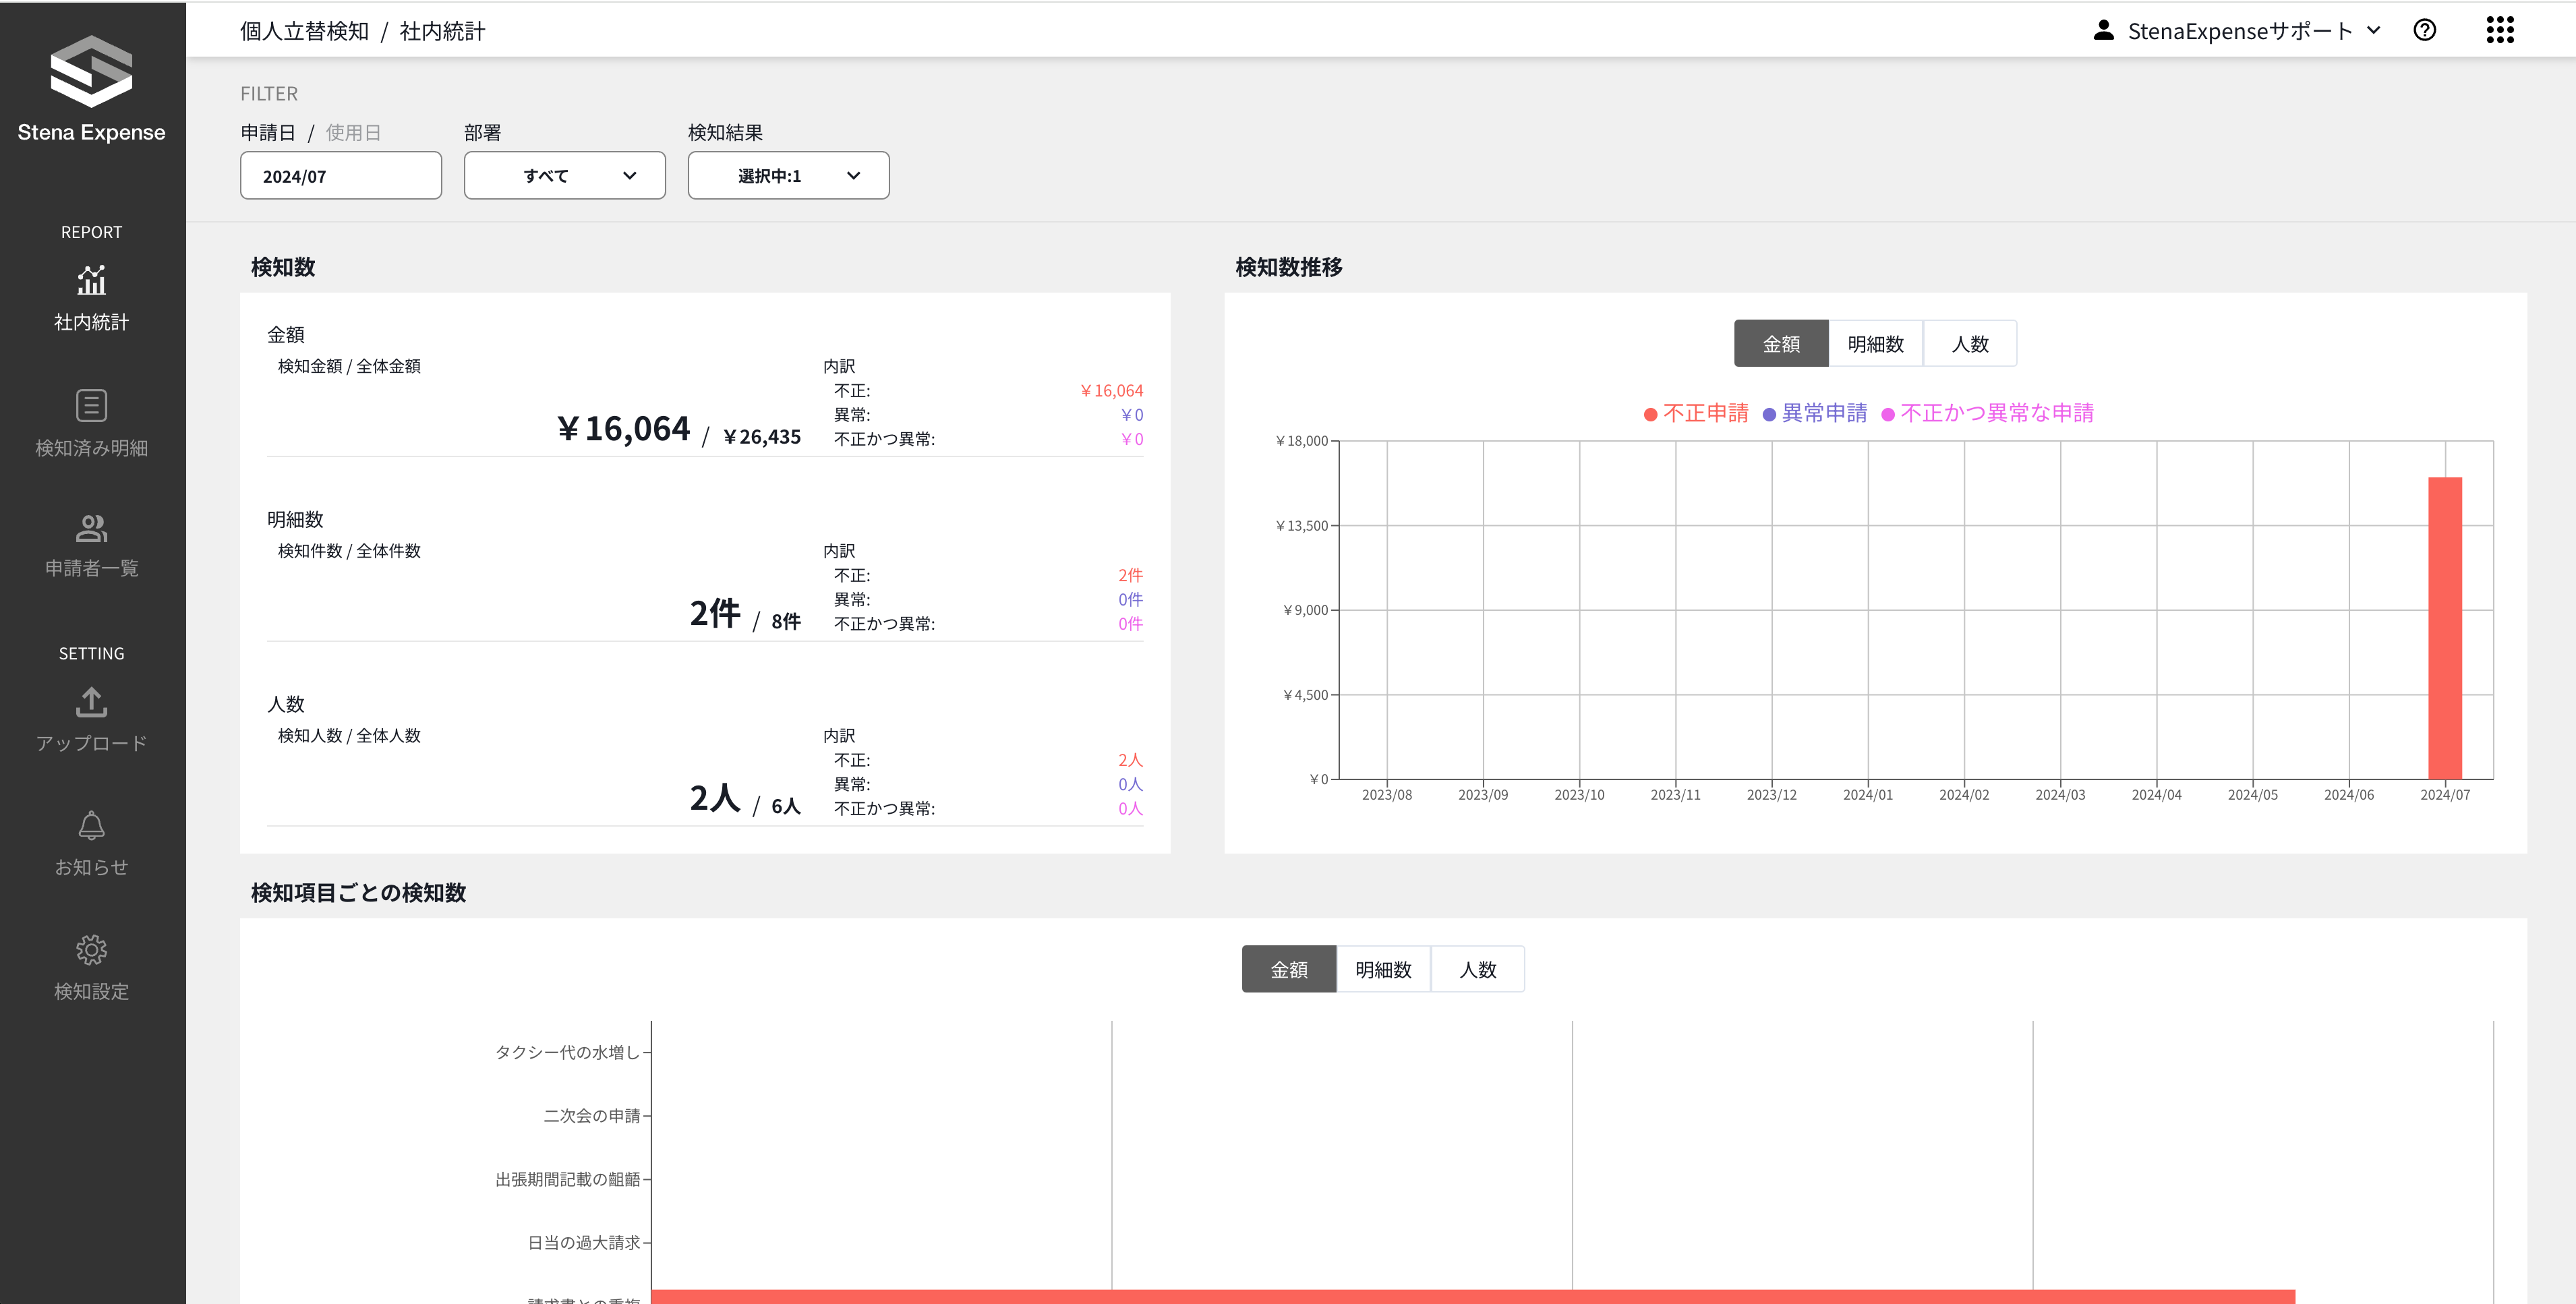Toggle 不正申請 legend series in trend chart
The height and width of the screenshot is (1304, 2576).
tap(1696, 413)
